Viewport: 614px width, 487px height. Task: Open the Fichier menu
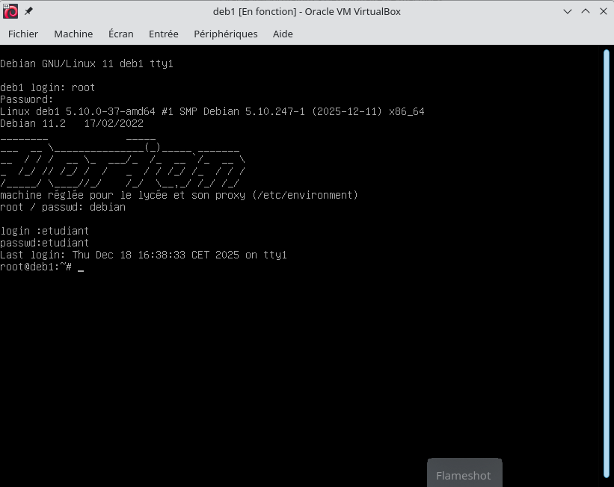23,34
